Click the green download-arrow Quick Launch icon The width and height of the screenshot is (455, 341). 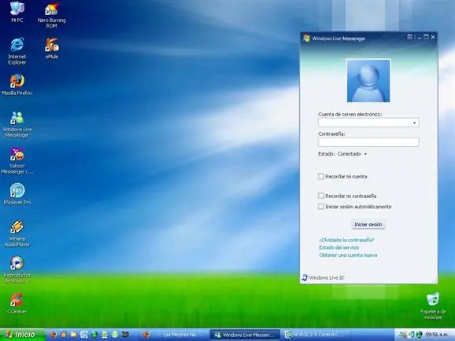click(x=105, y=335)
